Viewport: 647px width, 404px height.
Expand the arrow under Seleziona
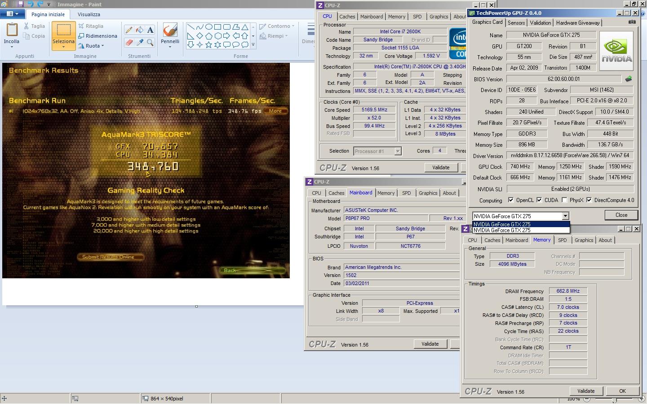[63, 47]
